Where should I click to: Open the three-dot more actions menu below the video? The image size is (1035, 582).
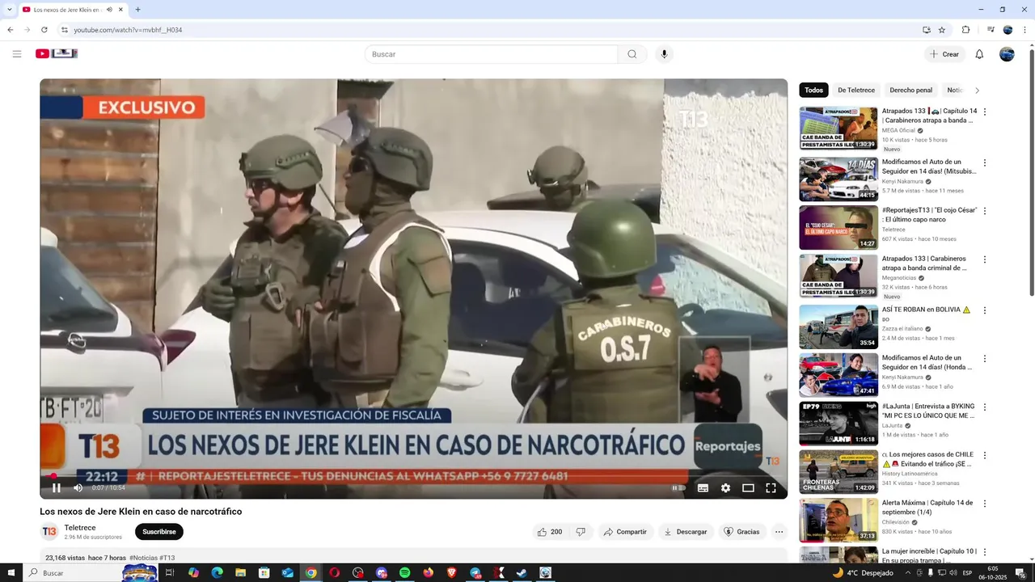pos(779,532)
